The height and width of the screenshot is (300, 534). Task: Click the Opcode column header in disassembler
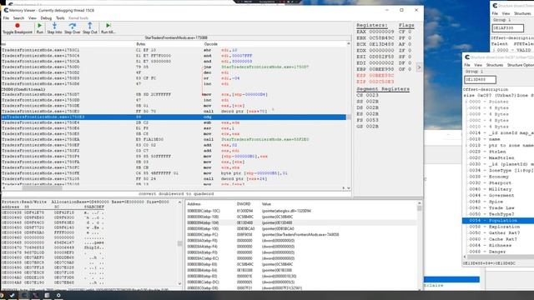point(211,44)
